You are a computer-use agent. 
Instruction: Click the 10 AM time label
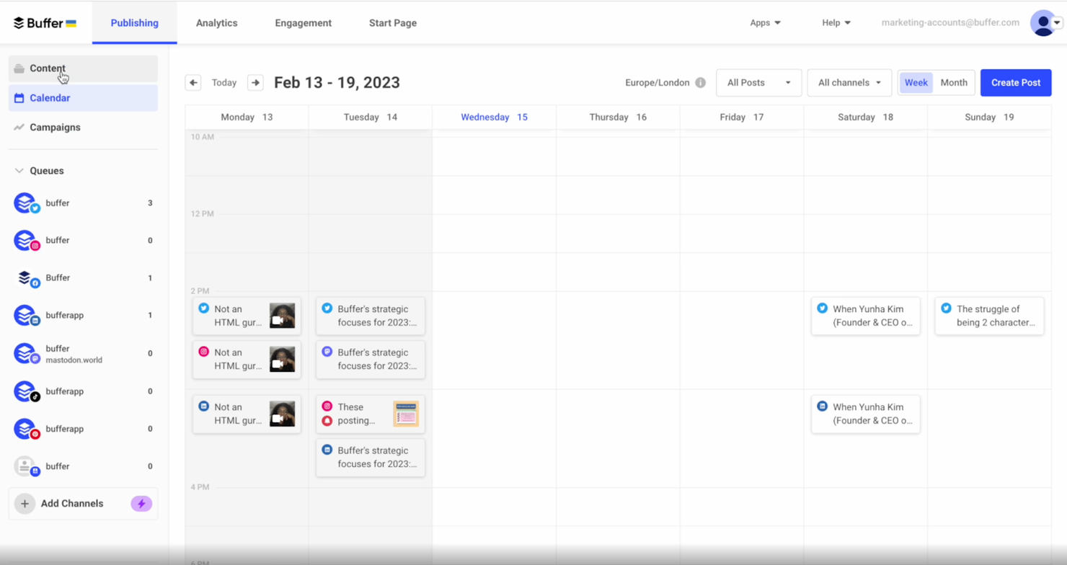point(203,137)
